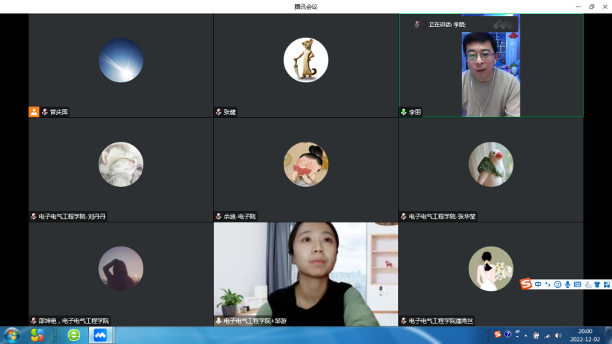Toggle Chinese/English input mode (中)
This screenshot has width=612, height=344.
point(538,284)
